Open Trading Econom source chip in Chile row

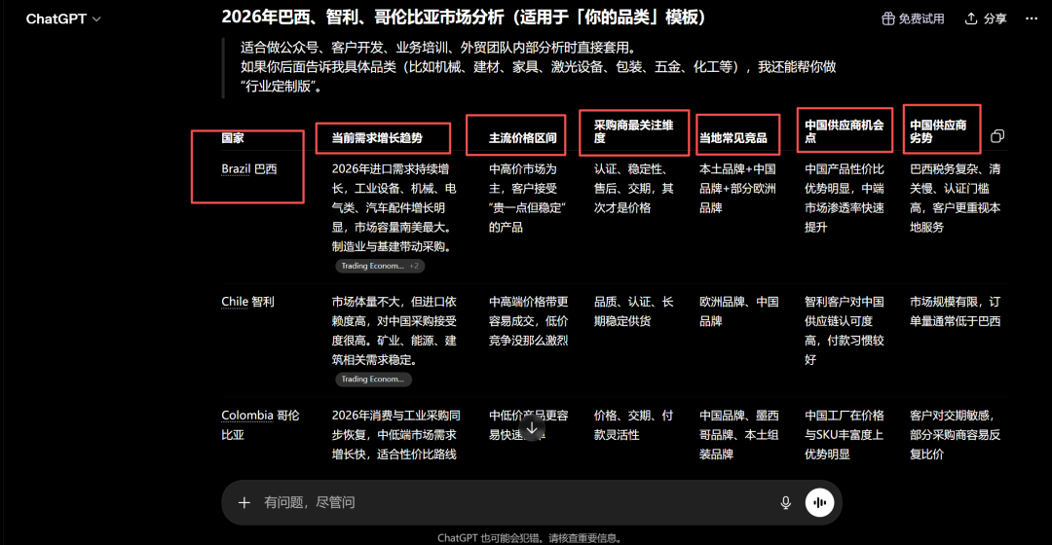pos(373,380)
